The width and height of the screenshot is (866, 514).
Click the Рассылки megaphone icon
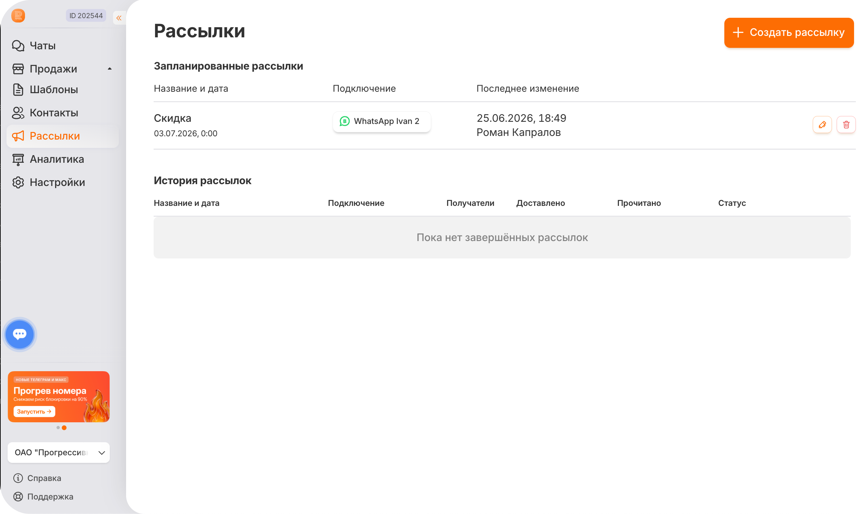[18, 136]
